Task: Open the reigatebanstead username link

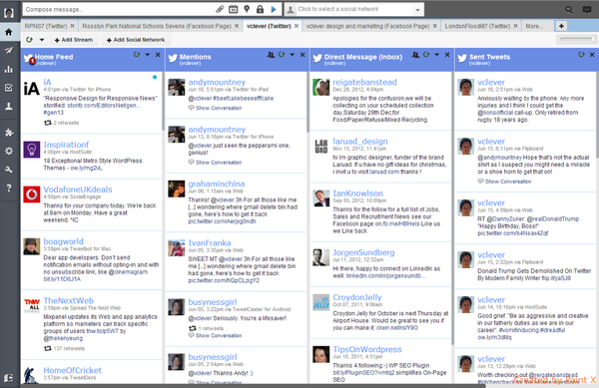Action: 364,82
